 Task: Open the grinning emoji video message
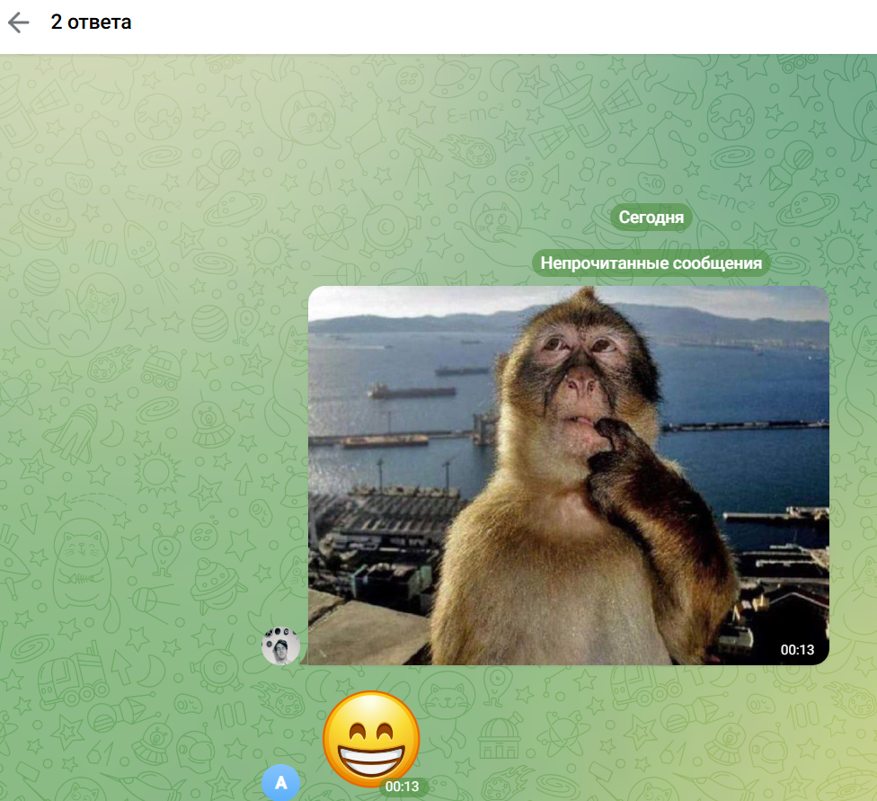[371, 738]
